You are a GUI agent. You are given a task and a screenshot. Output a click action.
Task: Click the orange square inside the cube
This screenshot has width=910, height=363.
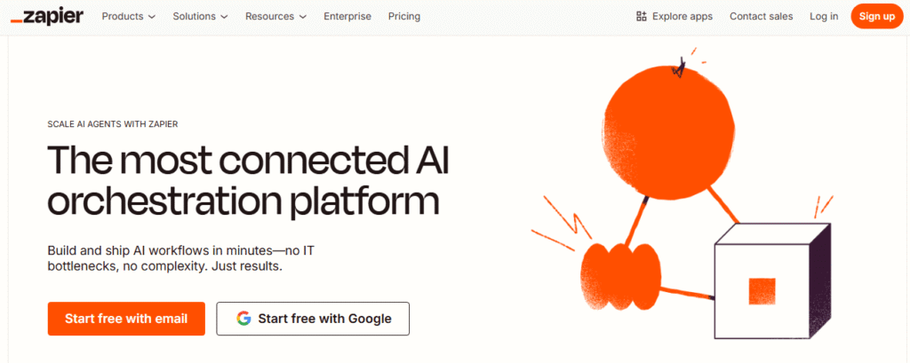(762, 291)
